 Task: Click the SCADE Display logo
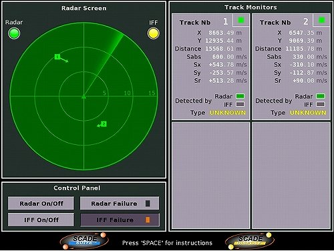coord(250,241)
